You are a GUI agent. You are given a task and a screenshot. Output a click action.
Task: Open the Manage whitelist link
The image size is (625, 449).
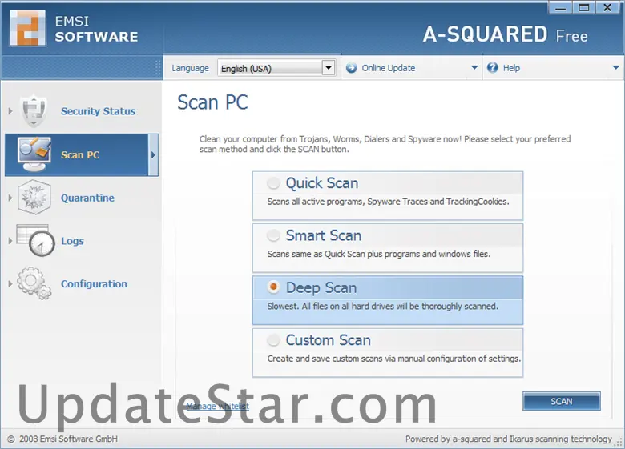(218, 406)
